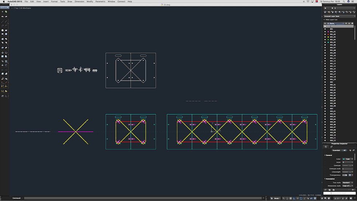Select the Polyline tool icon
357x201 pixels.
[x=3, y=25]
